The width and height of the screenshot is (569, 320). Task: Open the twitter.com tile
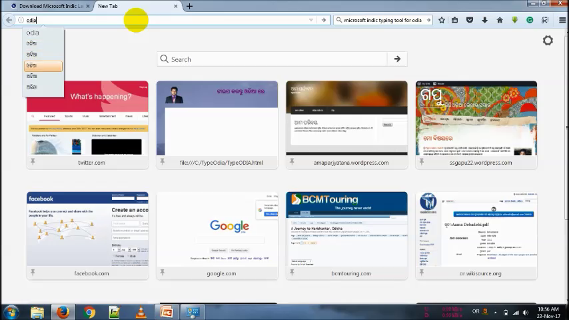tap(87, 125)
